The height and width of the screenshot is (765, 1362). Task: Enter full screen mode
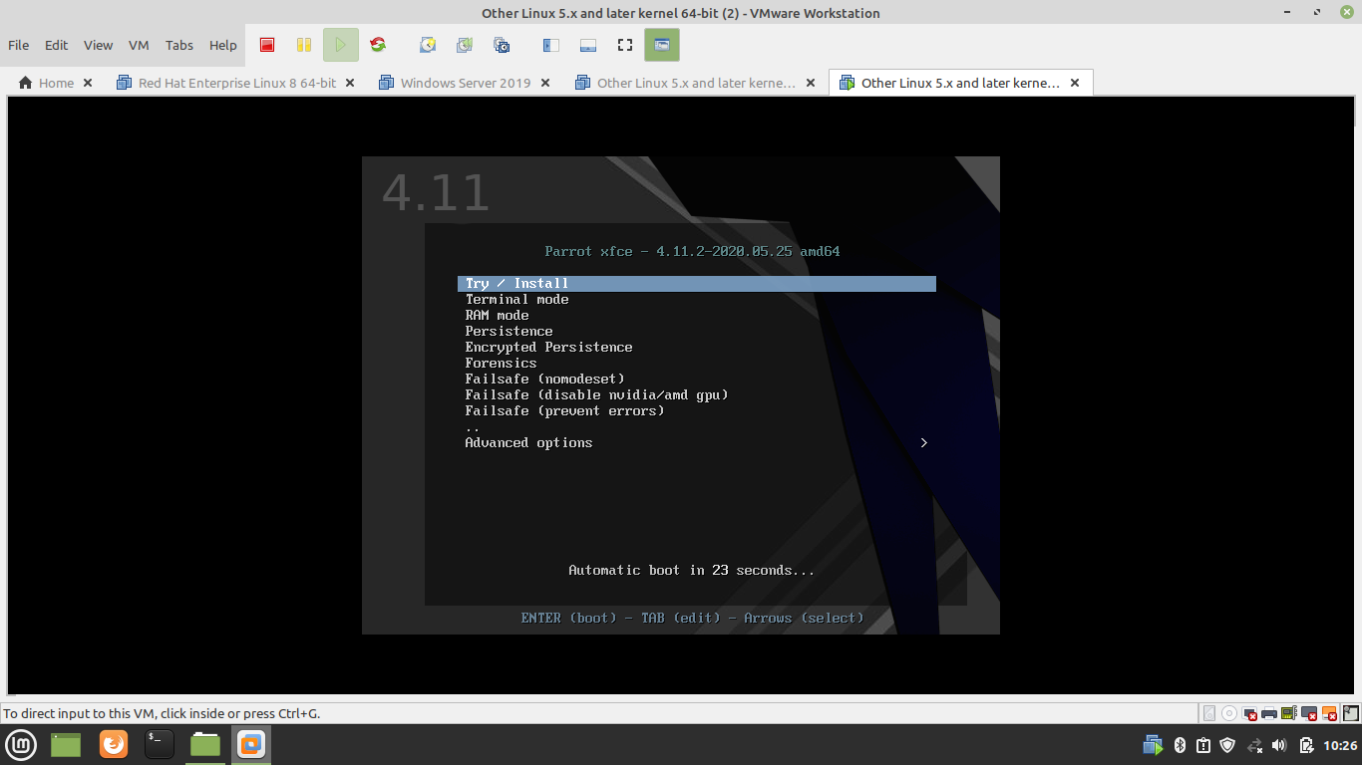pos(625,45)
